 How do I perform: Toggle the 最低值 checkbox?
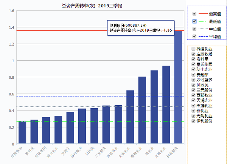point(194,21)
